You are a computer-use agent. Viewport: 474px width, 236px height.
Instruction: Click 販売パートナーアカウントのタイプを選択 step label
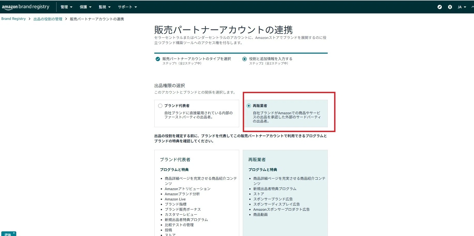(x=197, y=59)
